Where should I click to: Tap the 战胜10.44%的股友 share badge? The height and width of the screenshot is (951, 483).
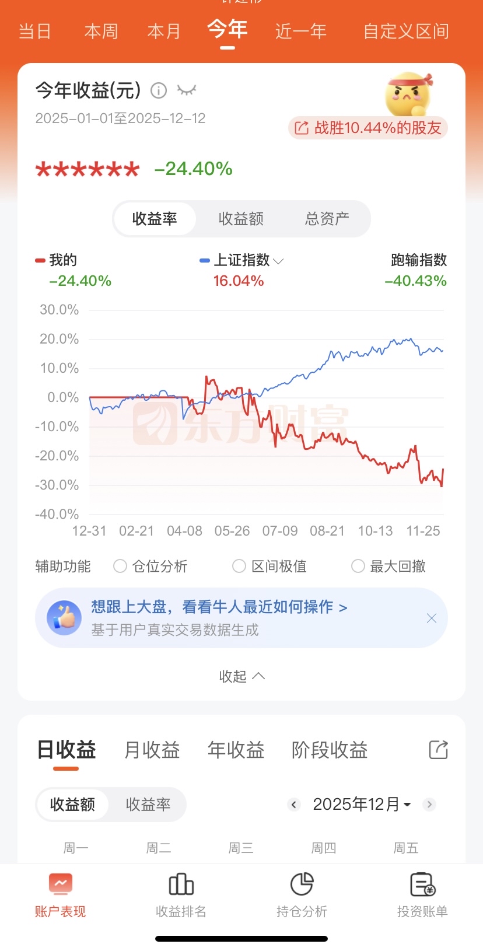(x=368, y=128)
